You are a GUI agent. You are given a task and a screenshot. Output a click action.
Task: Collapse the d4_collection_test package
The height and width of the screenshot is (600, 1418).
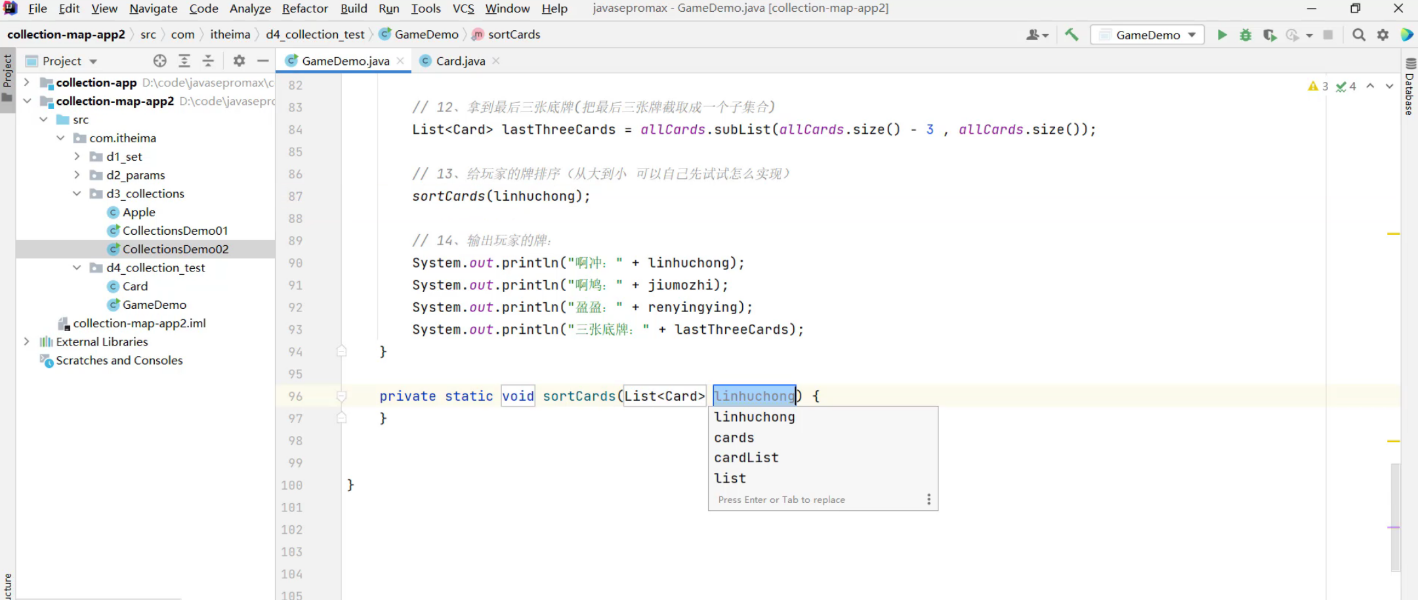pos(77,268)
